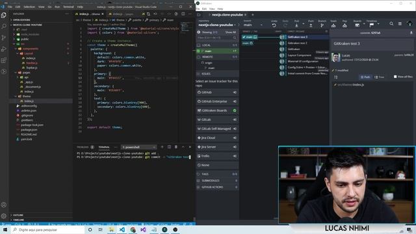Open GitKraken search magnifier

pyautogui.click(x=391, y=24)
